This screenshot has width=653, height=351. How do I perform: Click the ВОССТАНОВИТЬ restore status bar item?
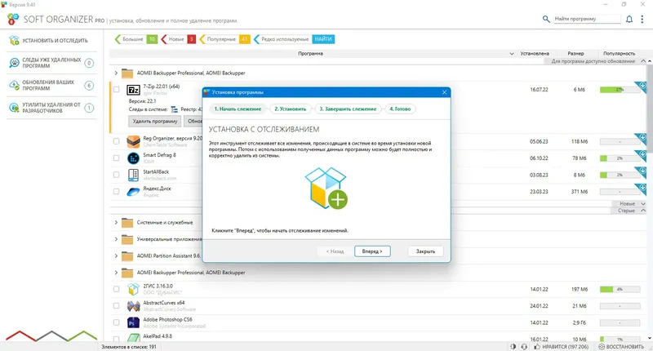click(x=621, y=346)
